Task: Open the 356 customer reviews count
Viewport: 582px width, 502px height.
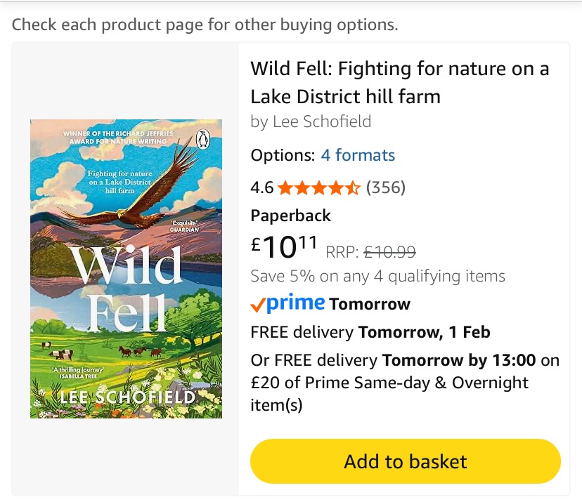Action: (x=386, y=187)
